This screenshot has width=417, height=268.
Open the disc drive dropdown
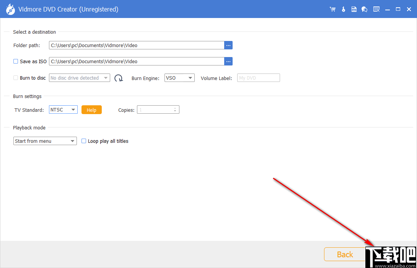click(80, 78)
